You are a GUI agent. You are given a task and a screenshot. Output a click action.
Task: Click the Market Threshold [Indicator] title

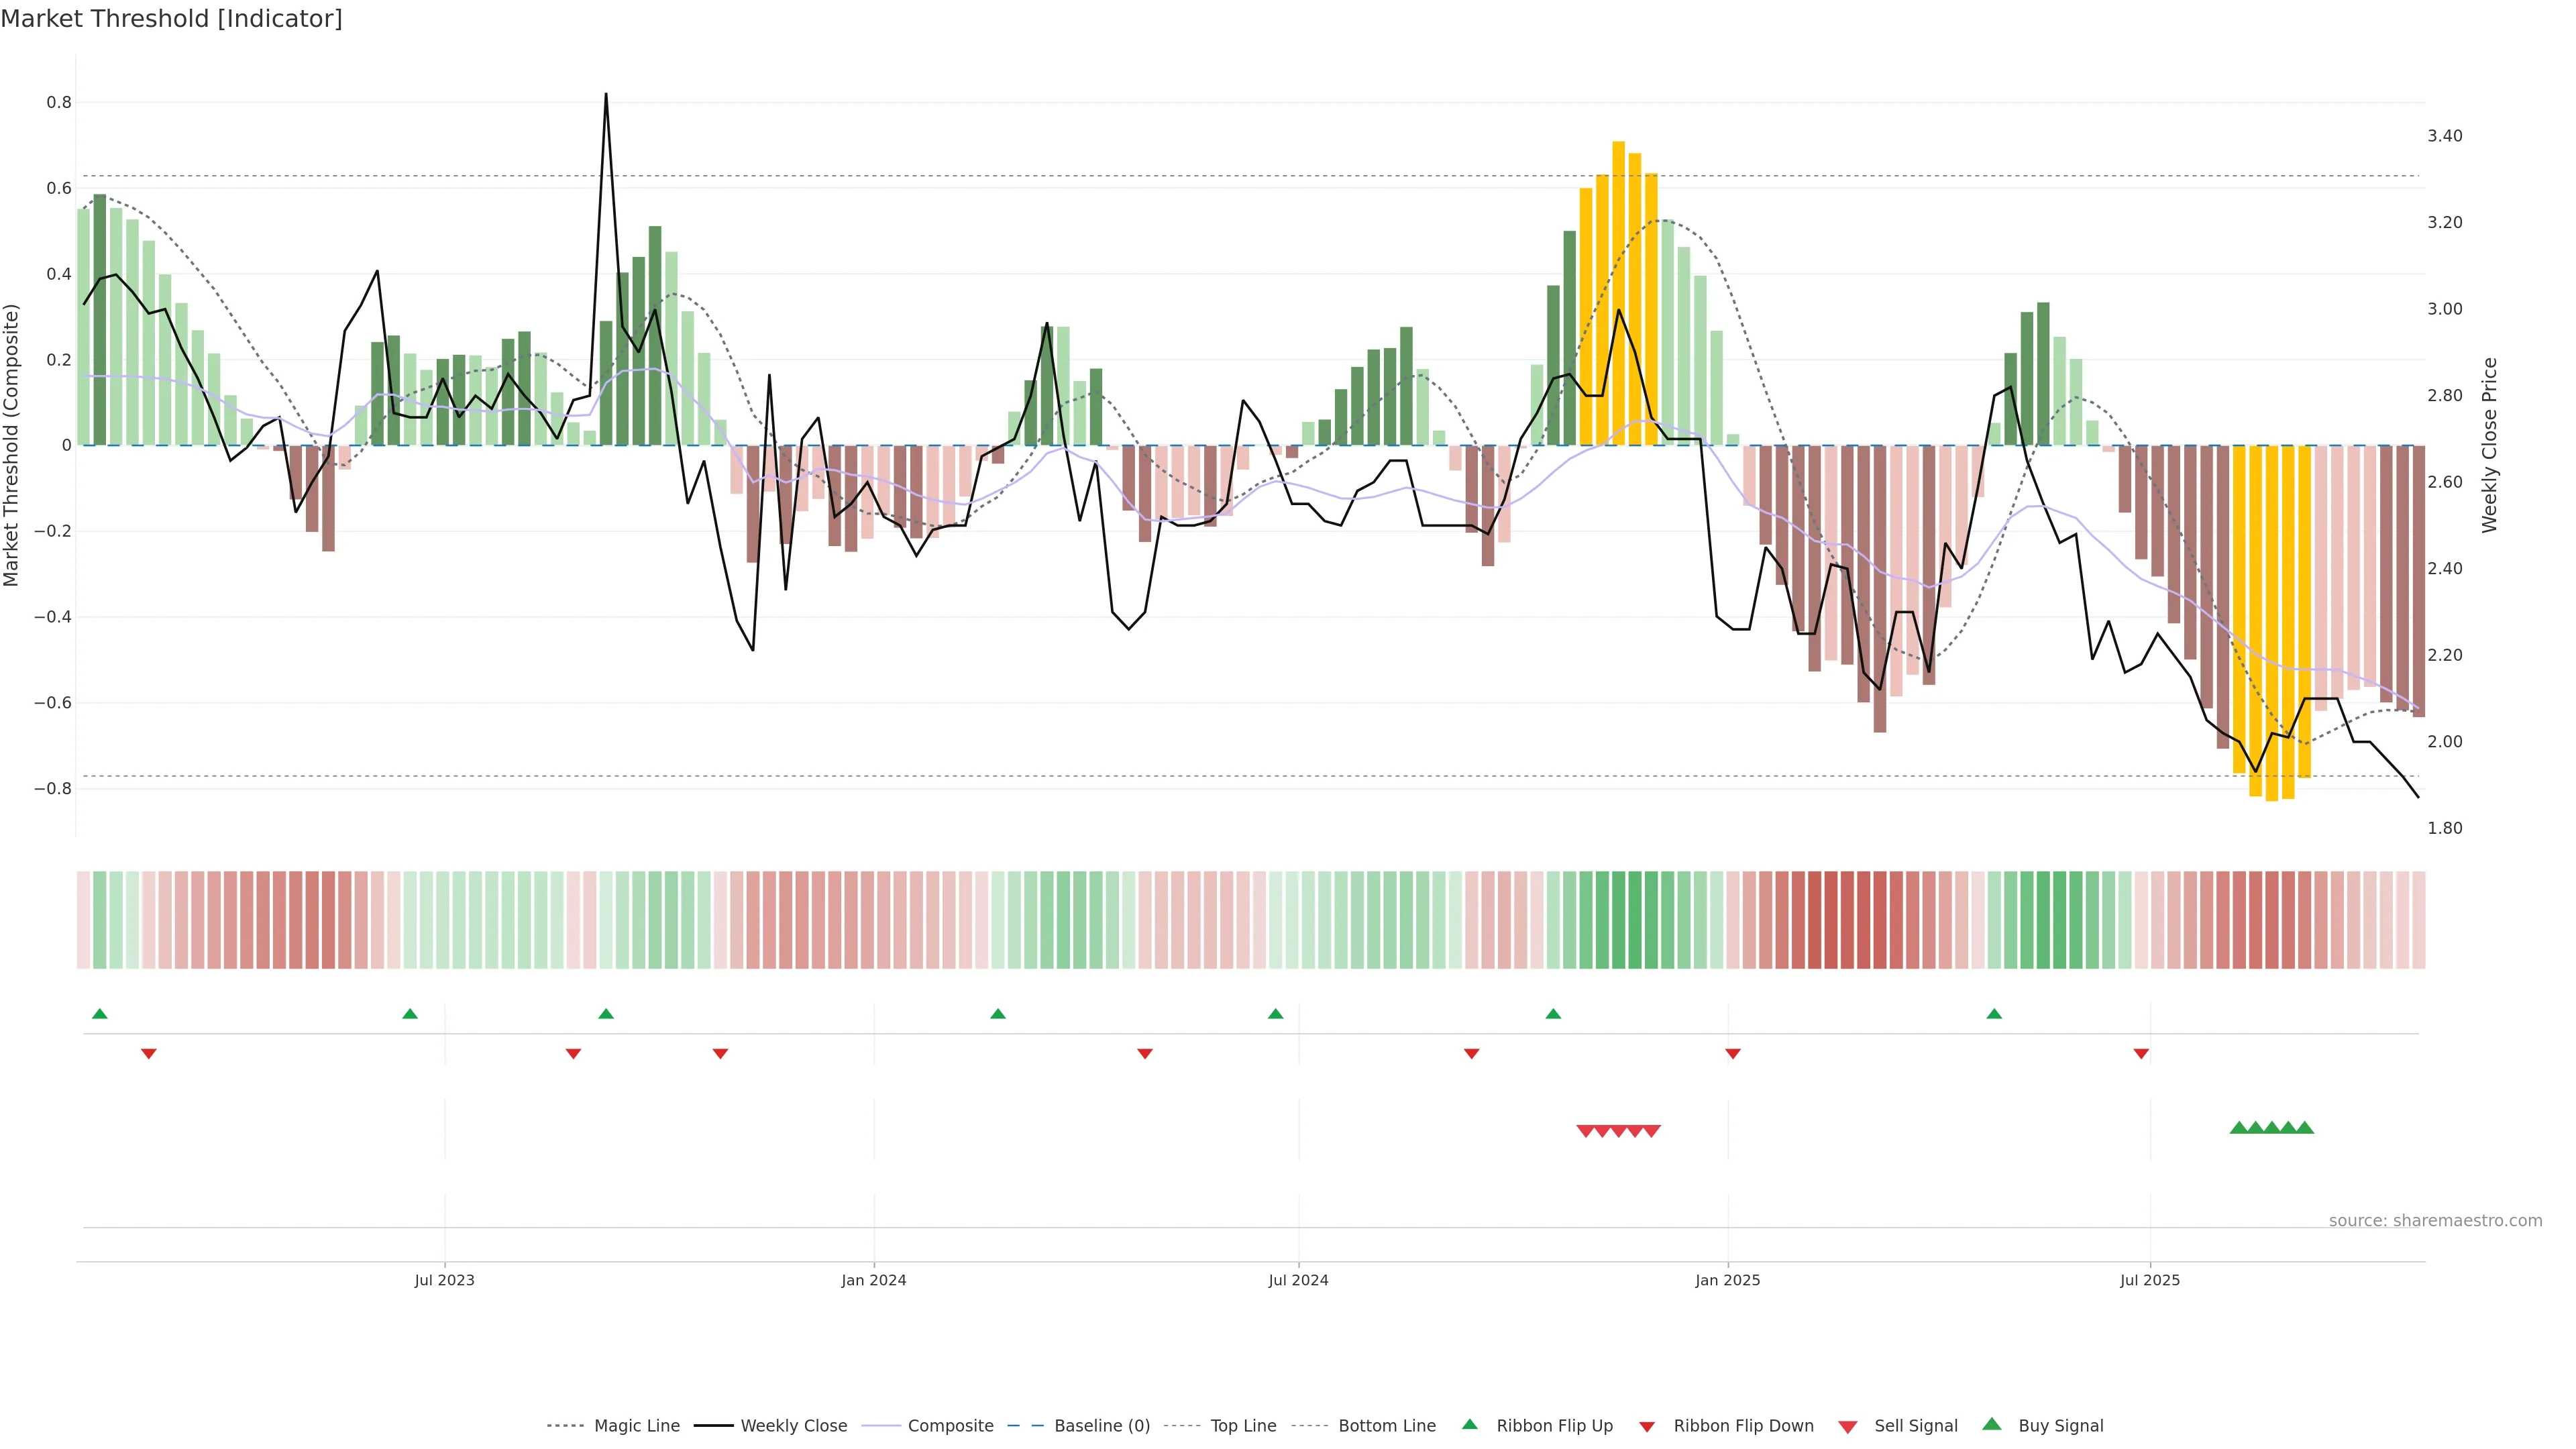pos(171,19)
